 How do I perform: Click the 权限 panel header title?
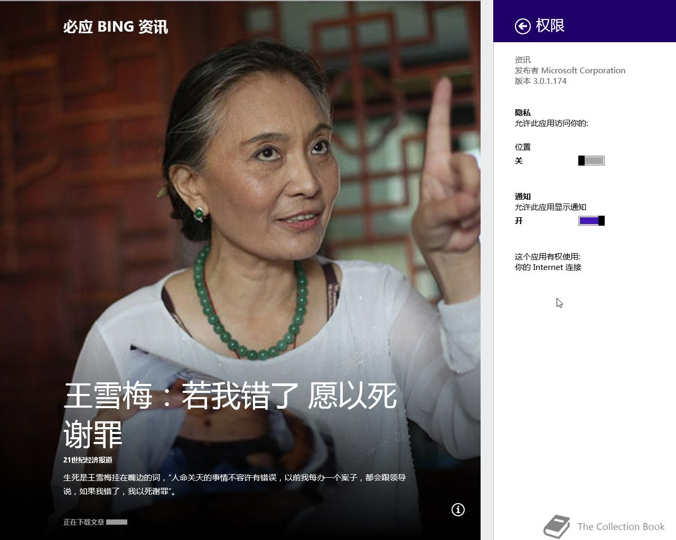[x=550, y=26]
